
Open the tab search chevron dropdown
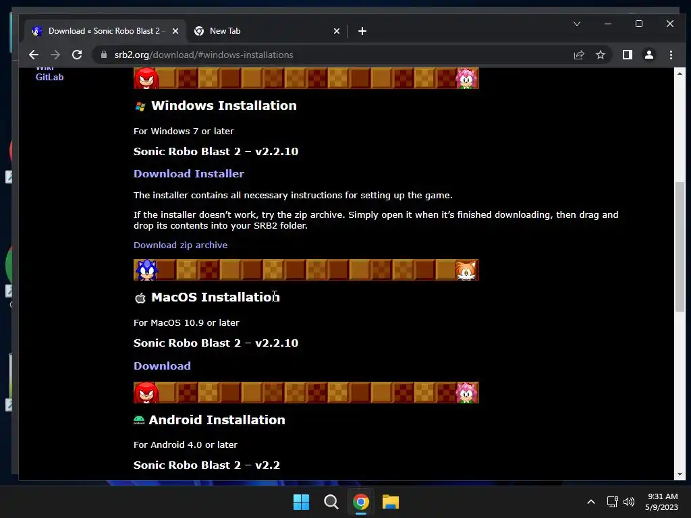pyautogui.click(x=577, y=24)
